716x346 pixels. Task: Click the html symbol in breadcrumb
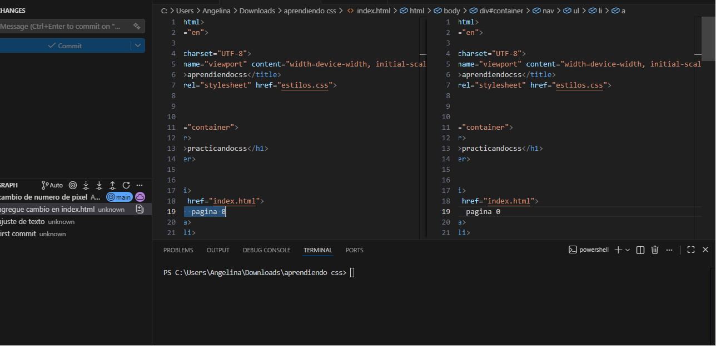click(417, 11)
